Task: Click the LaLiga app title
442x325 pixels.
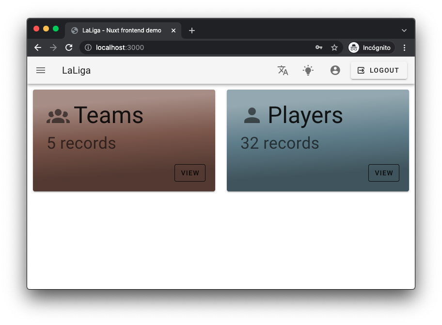Action: coord(76,70)
